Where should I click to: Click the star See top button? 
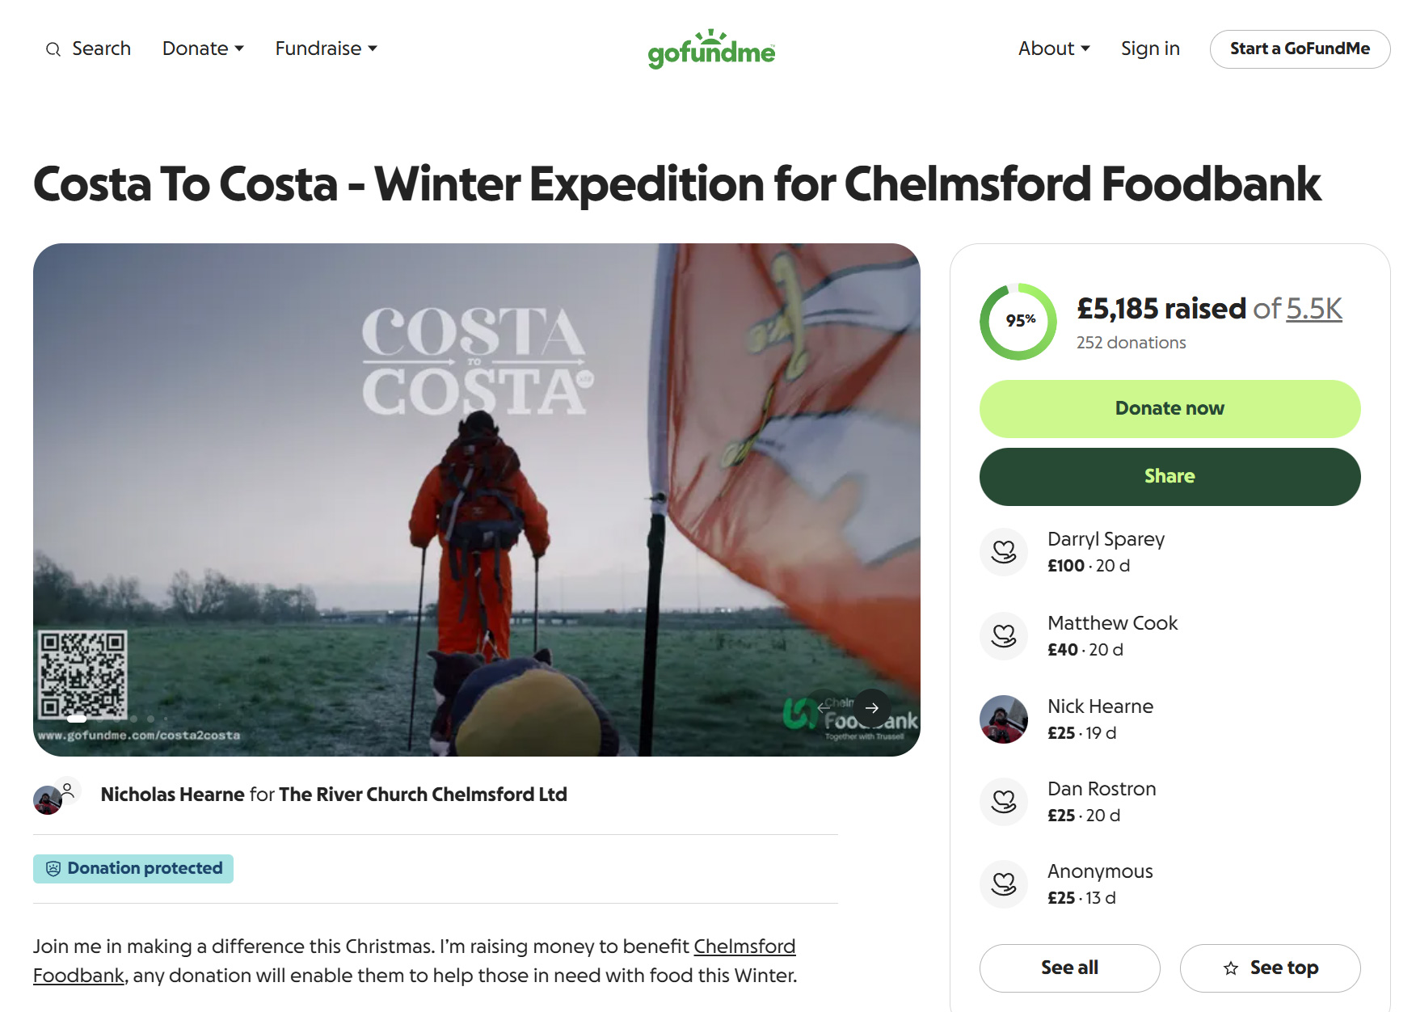(x=1270, y=968)
